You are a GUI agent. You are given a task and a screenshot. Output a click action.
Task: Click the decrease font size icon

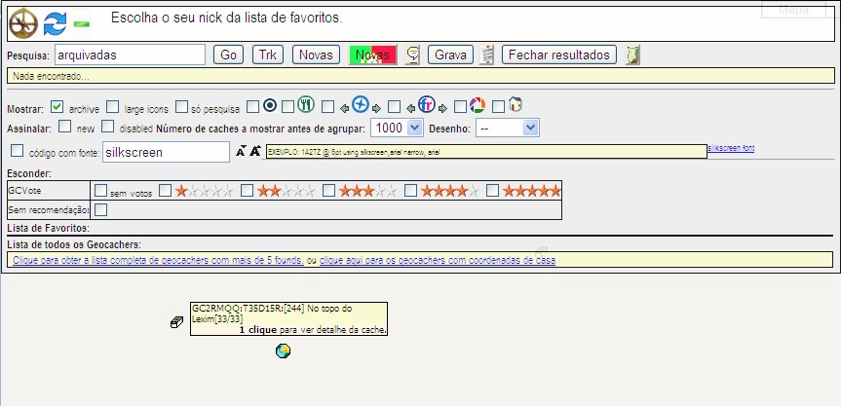click(x=241, y=152)
